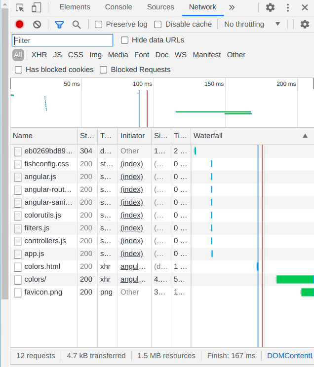The image size is (314, 367).
Task: Select the Network tab
Action: (202, 7)
